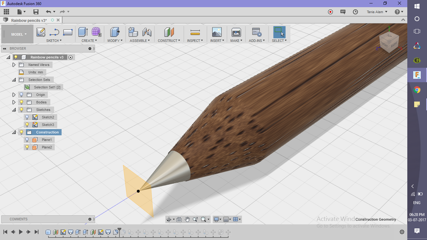Open the data panel grid icon
The image size is (427, 240).
pos(6,12)
